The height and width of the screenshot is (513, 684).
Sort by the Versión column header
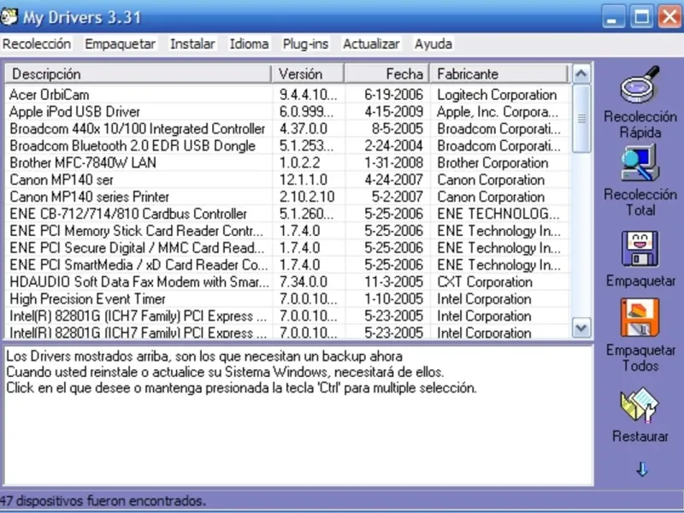click(308, 74)
